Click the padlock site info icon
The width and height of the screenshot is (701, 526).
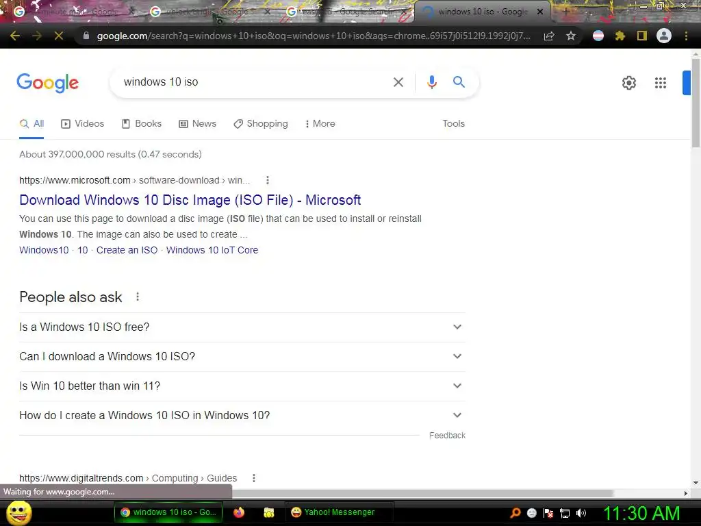(86, 36)
